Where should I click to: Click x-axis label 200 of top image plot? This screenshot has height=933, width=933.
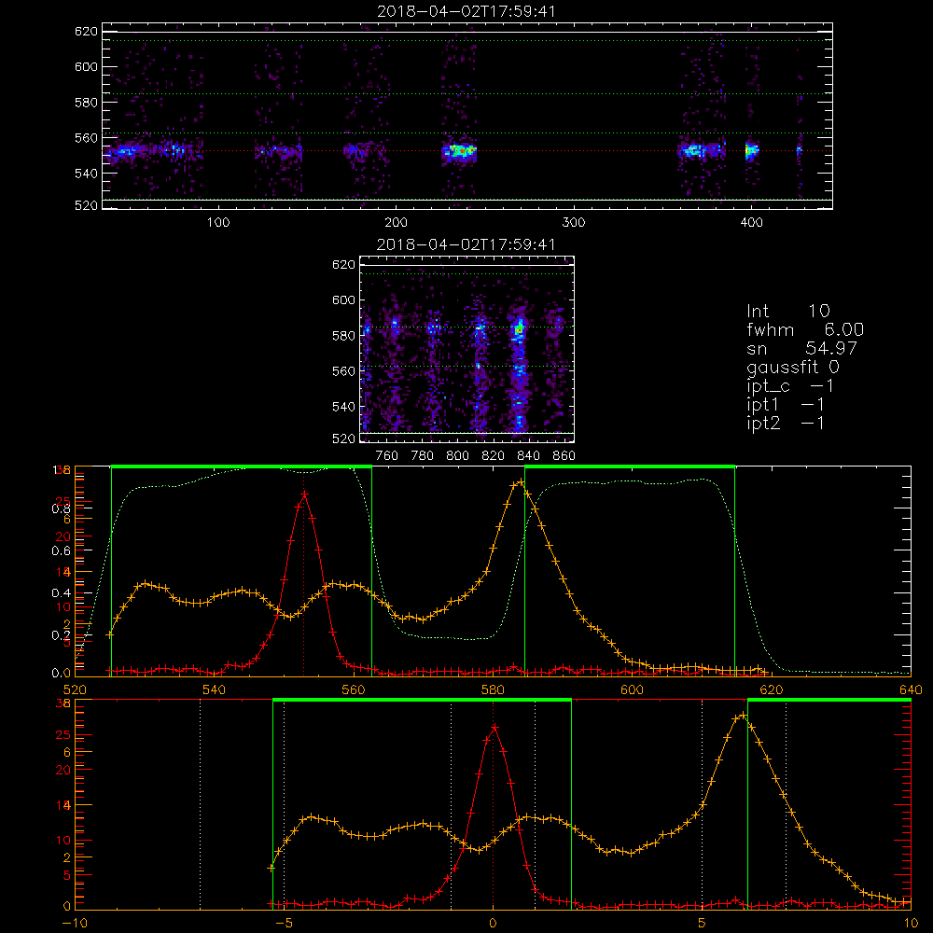pos(396,223)
